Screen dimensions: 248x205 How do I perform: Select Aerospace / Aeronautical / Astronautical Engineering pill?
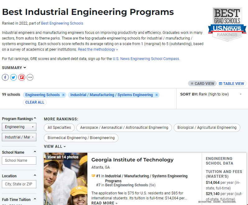(x=124, y=128)
